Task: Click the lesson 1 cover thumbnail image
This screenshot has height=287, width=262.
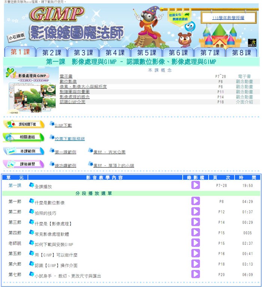Action: (x=31, y=90)
